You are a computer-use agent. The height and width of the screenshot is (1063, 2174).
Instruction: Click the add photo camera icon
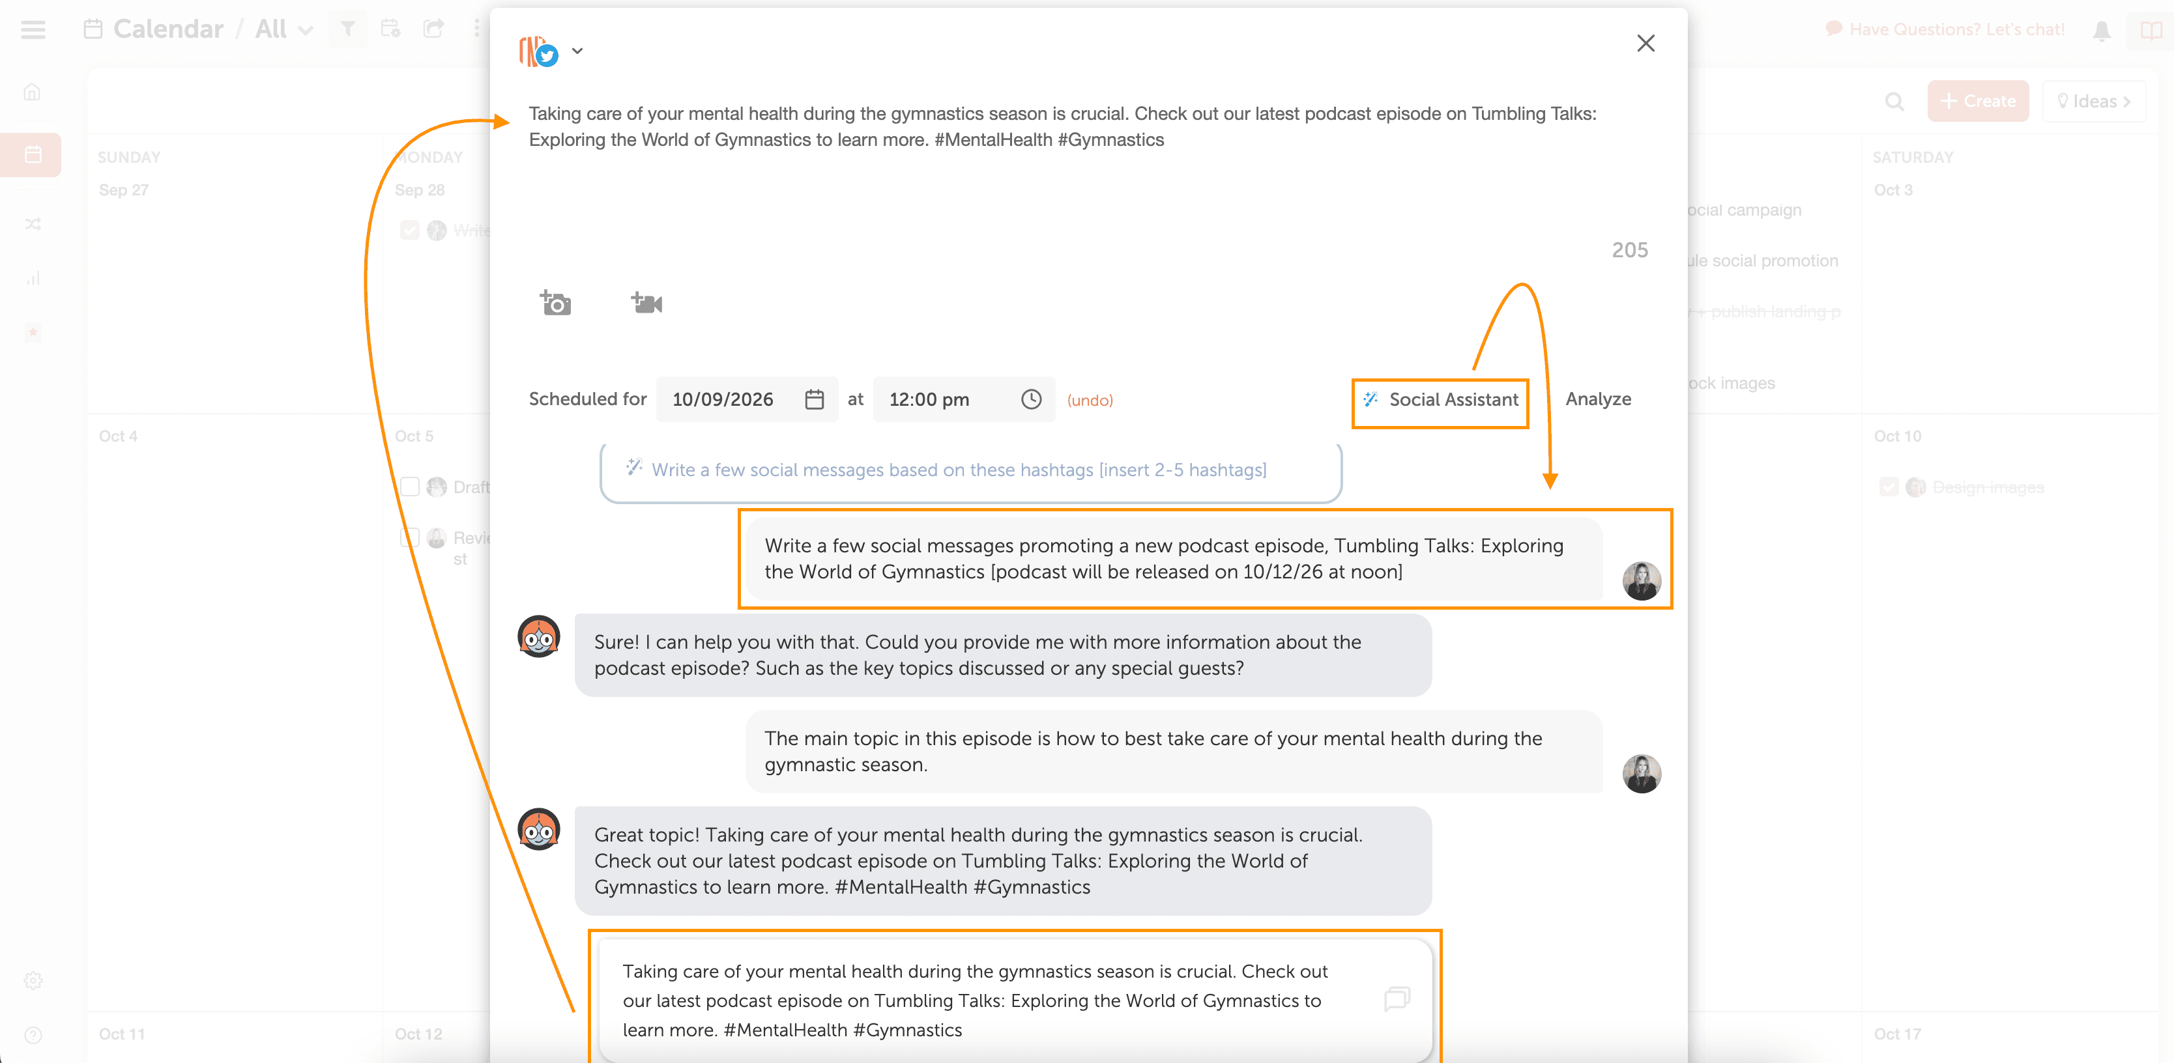click(555, 303)
